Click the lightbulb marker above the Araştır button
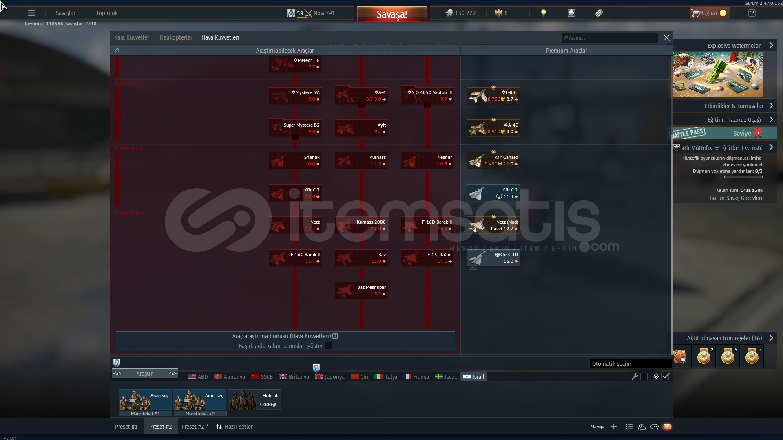 coord(117,363)
